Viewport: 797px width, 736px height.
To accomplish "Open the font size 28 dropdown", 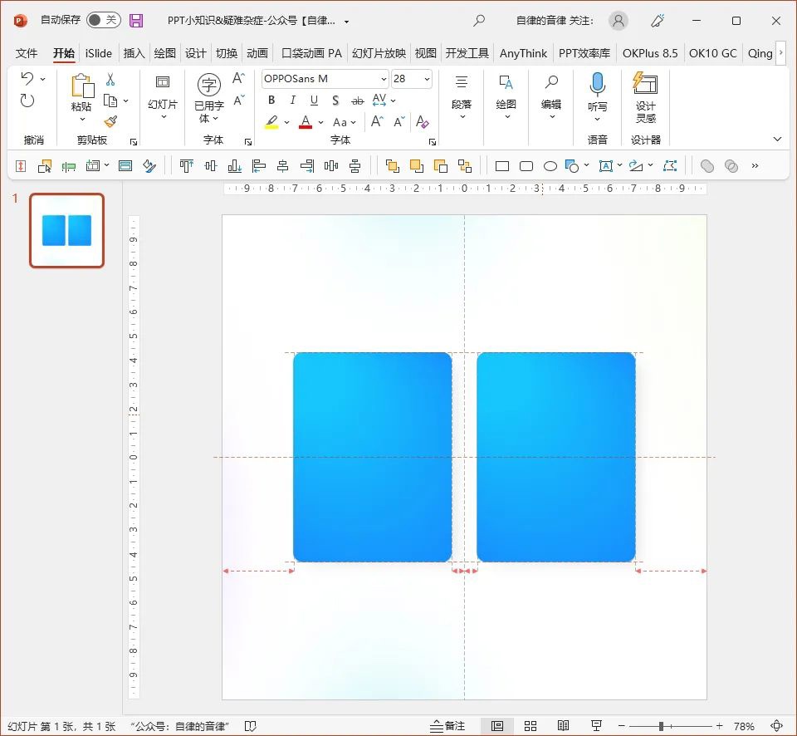I will (x=428, y=79).
